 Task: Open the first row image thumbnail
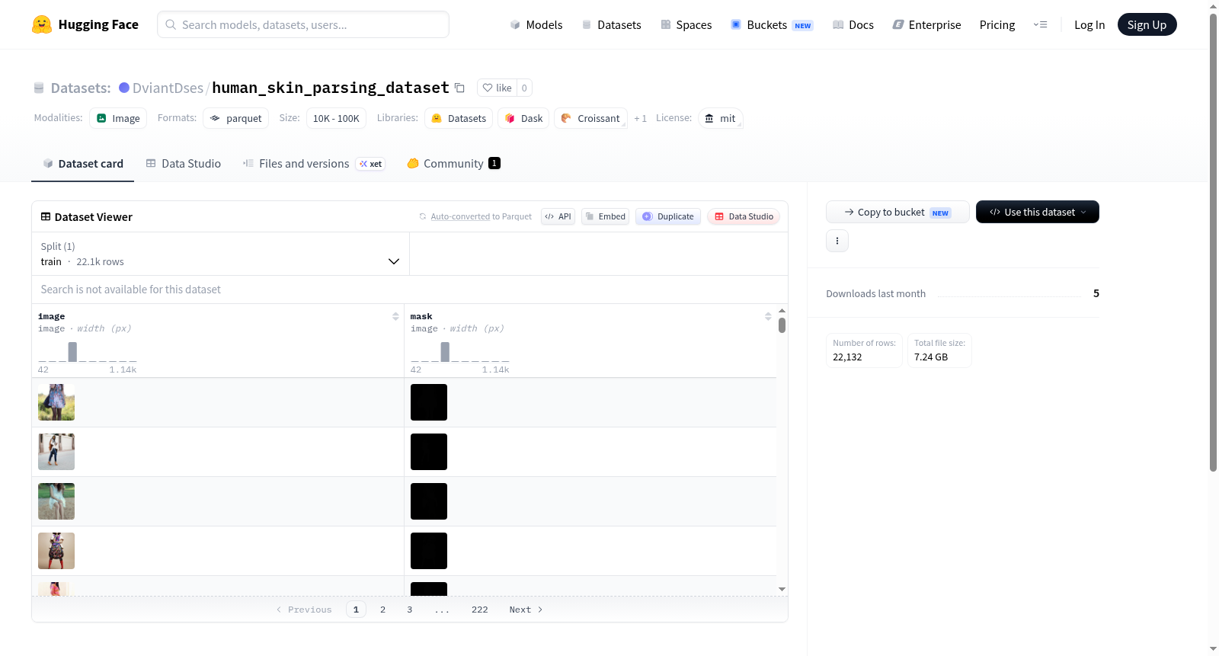[56, 402]
